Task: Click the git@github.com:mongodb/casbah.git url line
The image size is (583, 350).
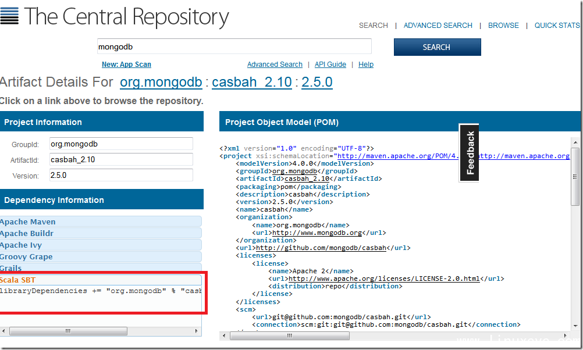Action: click(342, 317)
